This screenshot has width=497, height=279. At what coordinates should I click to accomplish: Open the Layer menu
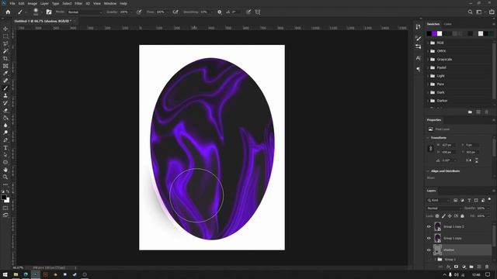point(44,3)
